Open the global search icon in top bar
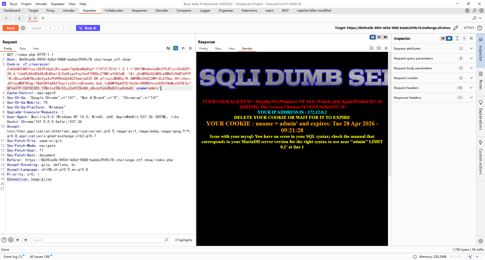Image resolution: width=485 pixels, height=260 pixels. click(x=474, y=11)
